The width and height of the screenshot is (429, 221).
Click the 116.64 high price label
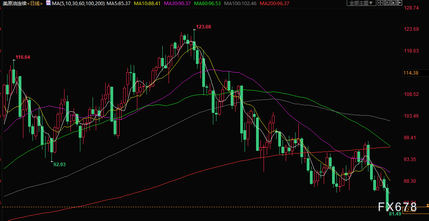click(23, 57)
